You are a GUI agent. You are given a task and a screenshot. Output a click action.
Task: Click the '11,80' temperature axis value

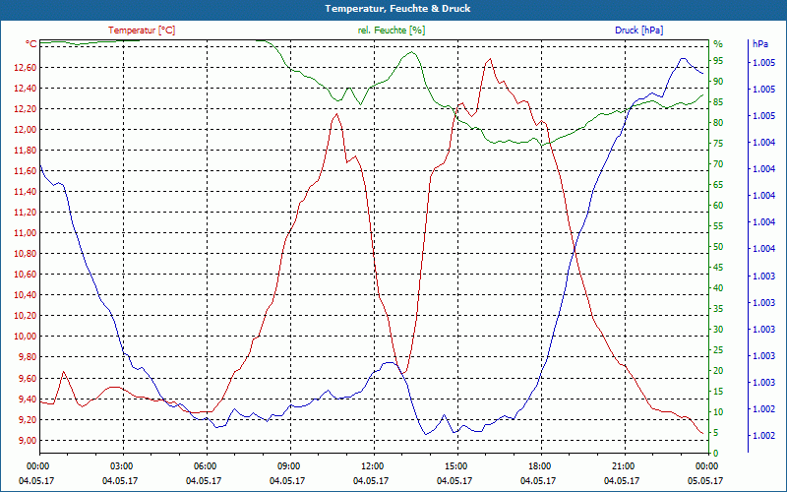point(24,151)
